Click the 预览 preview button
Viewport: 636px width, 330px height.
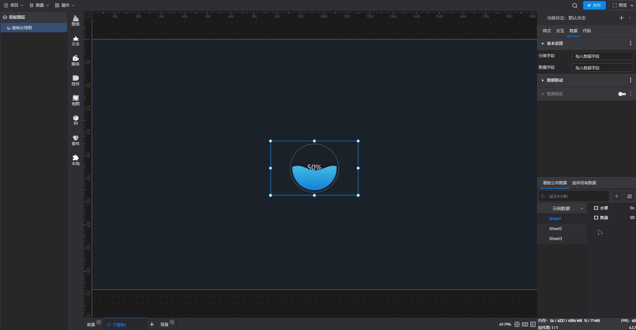click(x=620, y=5)
